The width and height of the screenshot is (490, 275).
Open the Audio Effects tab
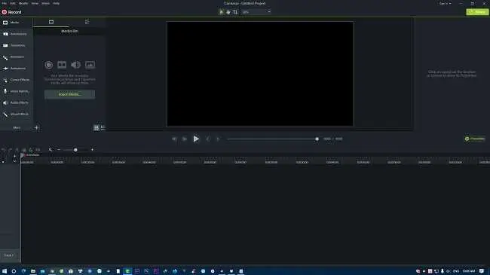coord(16,102)
